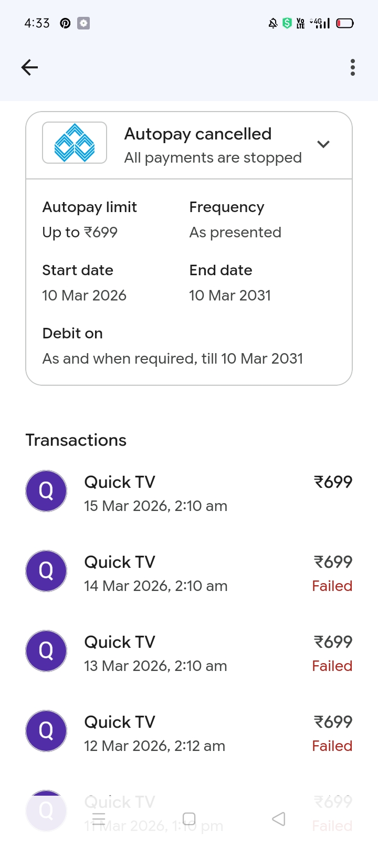Tap the Pinterest notification icon in status bar
The height and width of the screenshot is (842, 378).
[65, 23]
